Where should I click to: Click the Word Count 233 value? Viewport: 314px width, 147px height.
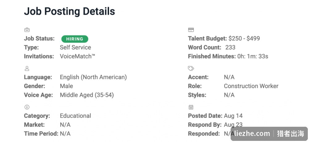tap(230, 47)
